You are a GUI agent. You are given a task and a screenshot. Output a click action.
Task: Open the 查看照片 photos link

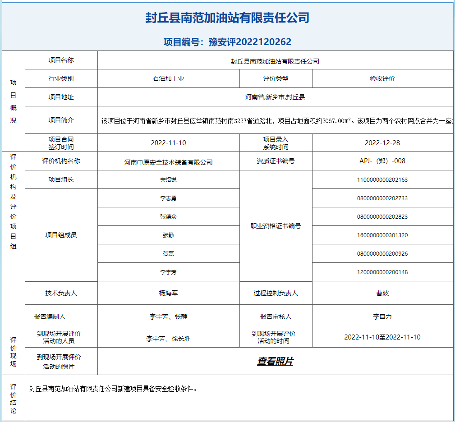(275, 362)
